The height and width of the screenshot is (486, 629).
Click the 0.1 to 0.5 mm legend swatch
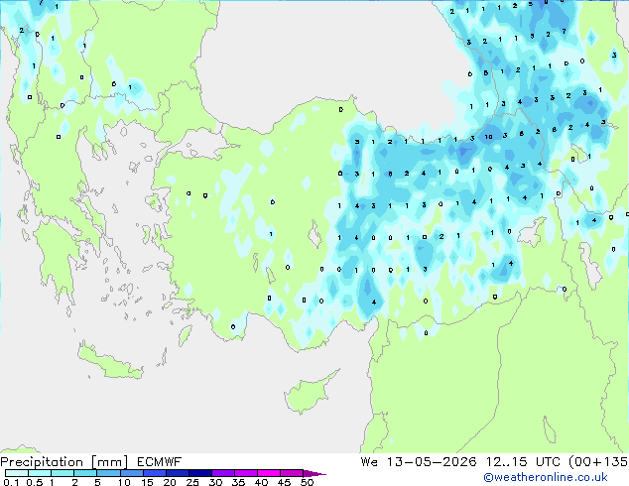point(17,473)
